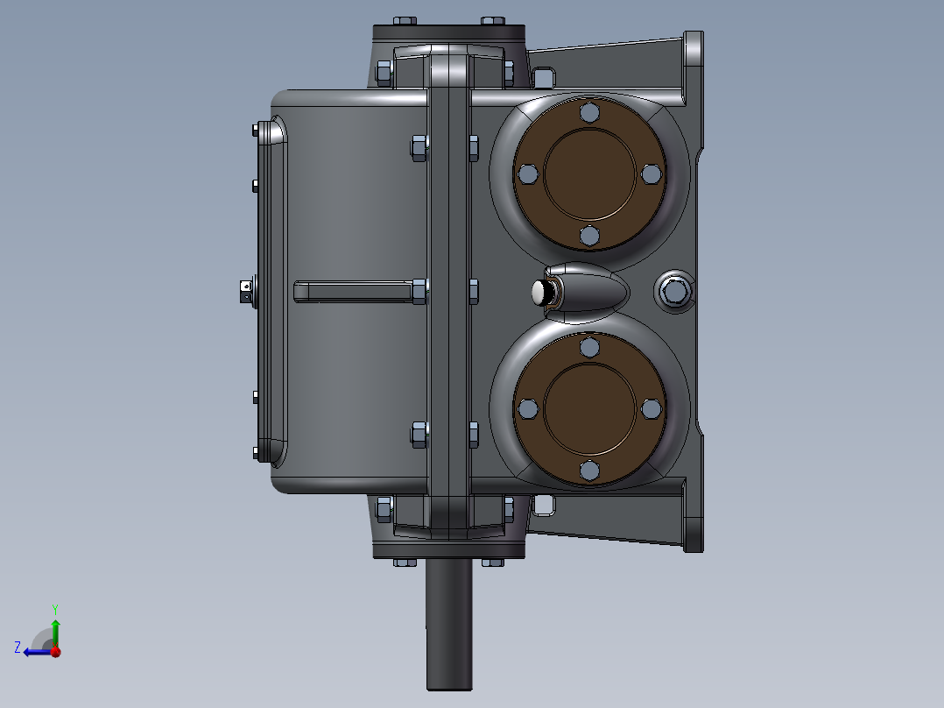Select the top bolt on upper brown cover
944x708 pixels.
pyautogui.click(x=589, y=113)
